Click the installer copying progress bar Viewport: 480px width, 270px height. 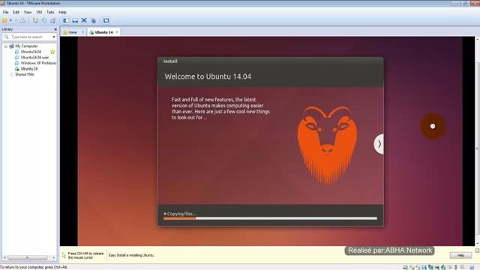click(270, 218)
